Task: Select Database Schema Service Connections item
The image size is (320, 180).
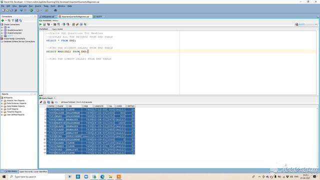Action: click(x=19, y=41)
